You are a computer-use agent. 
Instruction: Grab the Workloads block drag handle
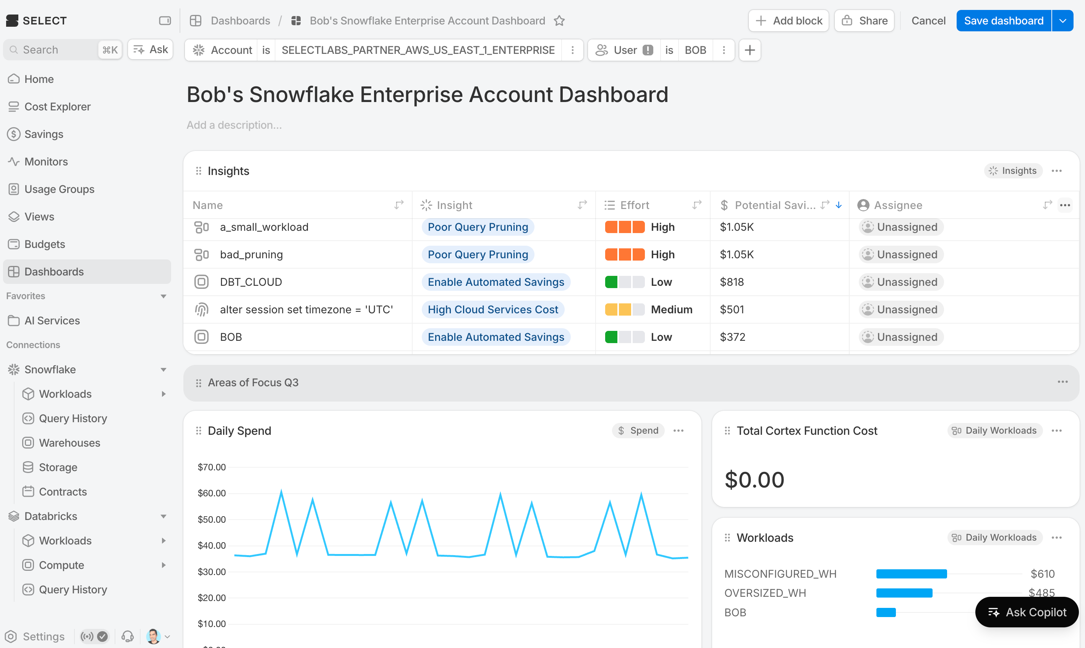click(727, 538)
